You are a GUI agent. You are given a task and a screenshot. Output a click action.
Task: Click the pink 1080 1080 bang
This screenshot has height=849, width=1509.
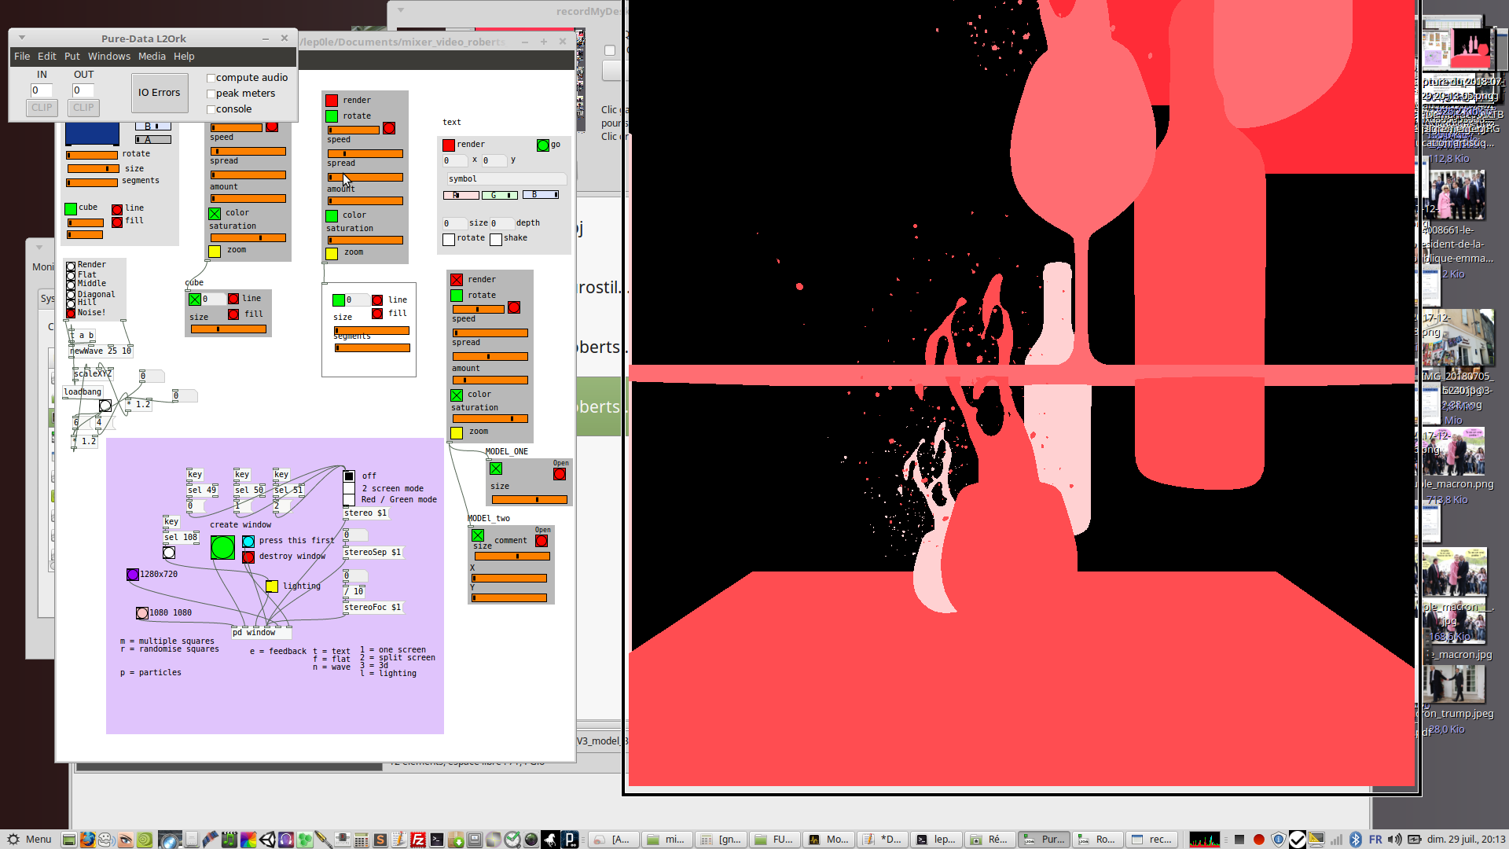tap(142, 613)
